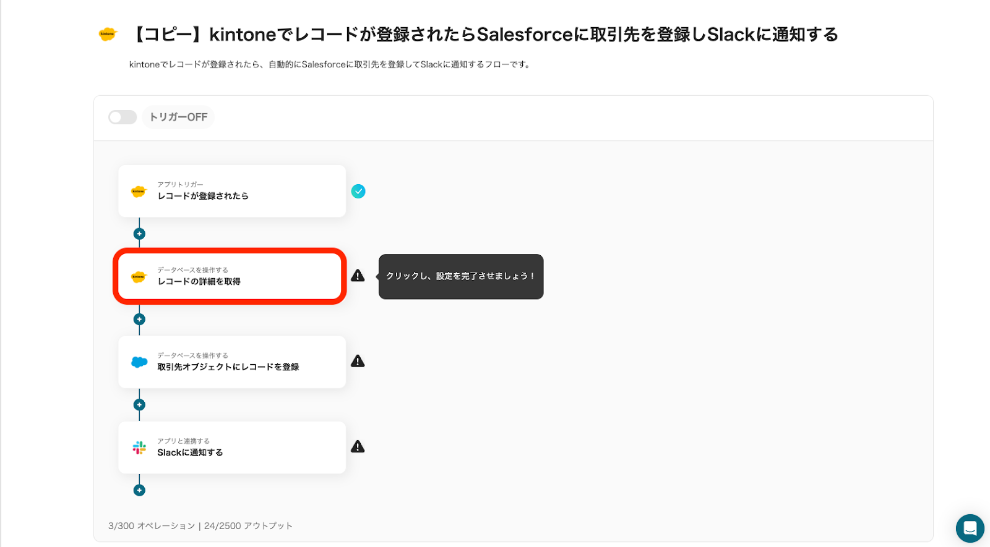Click the green checkmark status icon
Screen dimensions: 990x547
pyautogui.click(x=358, y=192)
